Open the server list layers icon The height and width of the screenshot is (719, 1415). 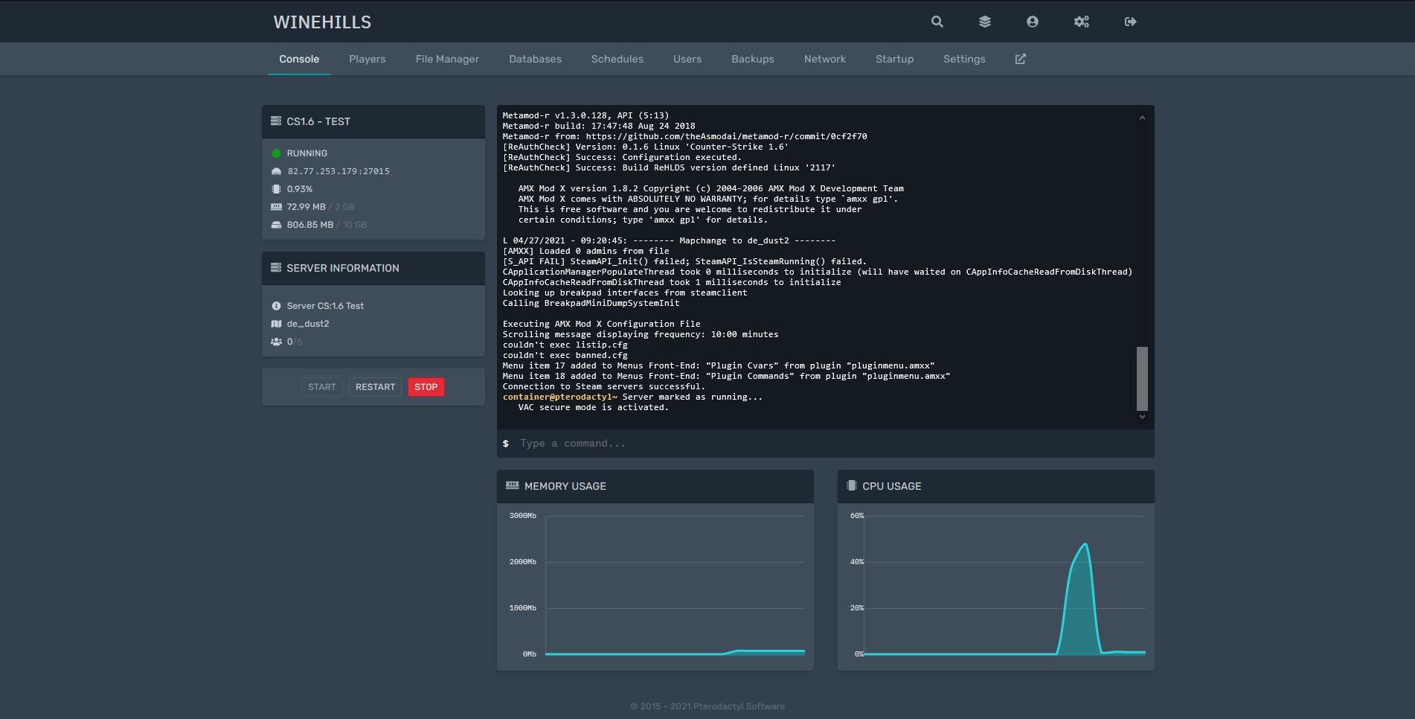tap(984, 22)
